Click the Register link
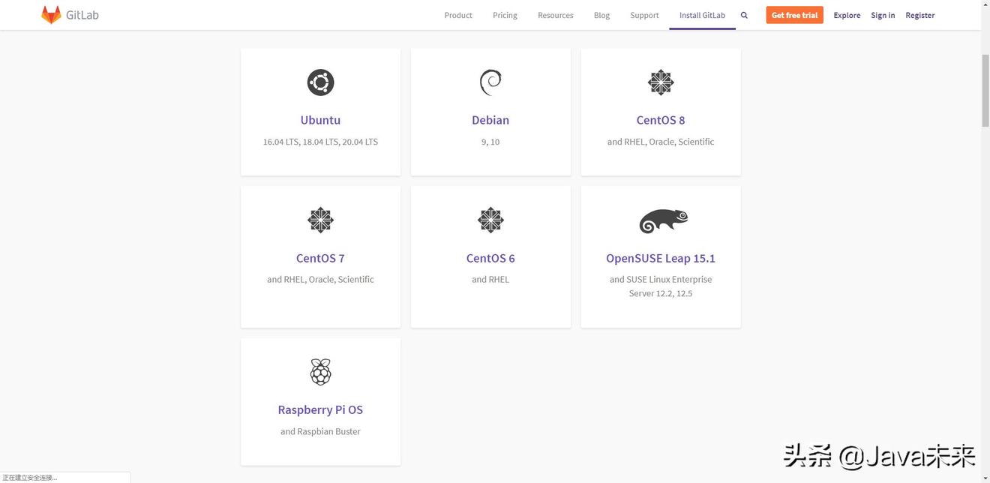Viewport: 990px width, 483px height. pos(919,15)
